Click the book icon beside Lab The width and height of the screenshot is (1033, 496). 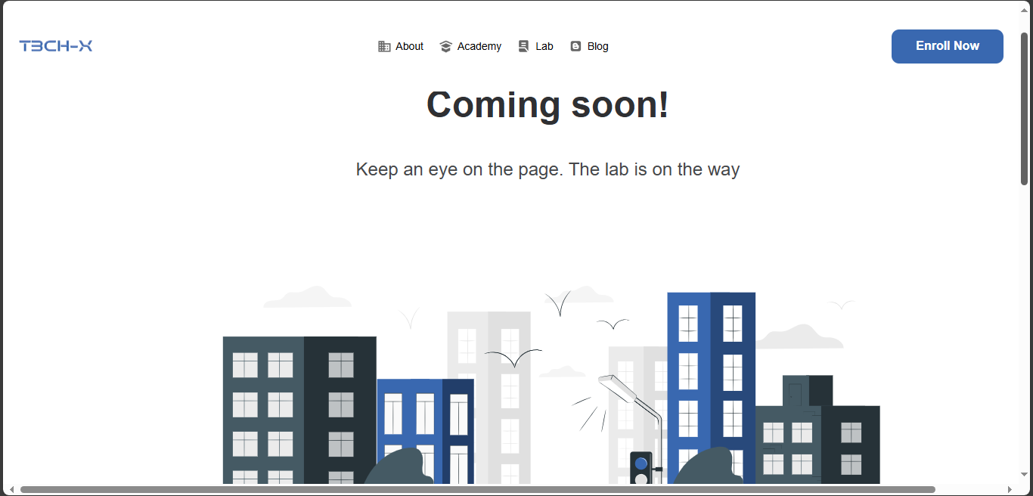click(523, 46)
